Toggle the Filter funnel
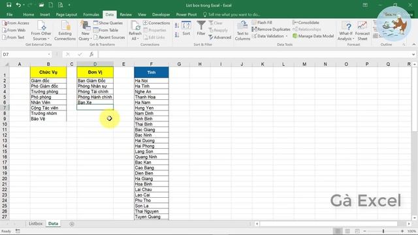Viewport: 418px width, 235px height. tap(201, 28)
